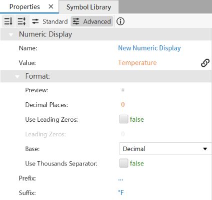
Task: Click the sliders icon next to Advanced
Action: [76, 21]
